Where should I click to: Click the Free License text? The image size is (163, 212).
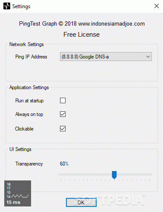point(81,35)
